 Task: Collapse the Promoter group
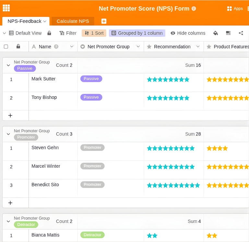coord(8,134)
